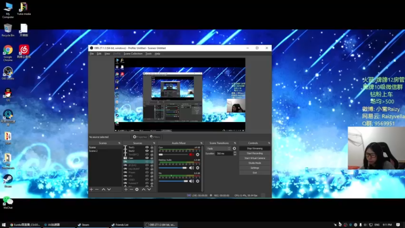Screen dimensions: 405x228
Task: Pop out the Audio Mixer dock
Action: click(201, 143)
